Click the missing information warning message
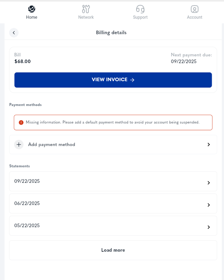224x280 pixels. click(x=113, y=123)
